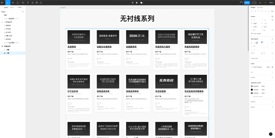275x138 pixels.
Task: Switch to the Design tab
Action: 253,7
